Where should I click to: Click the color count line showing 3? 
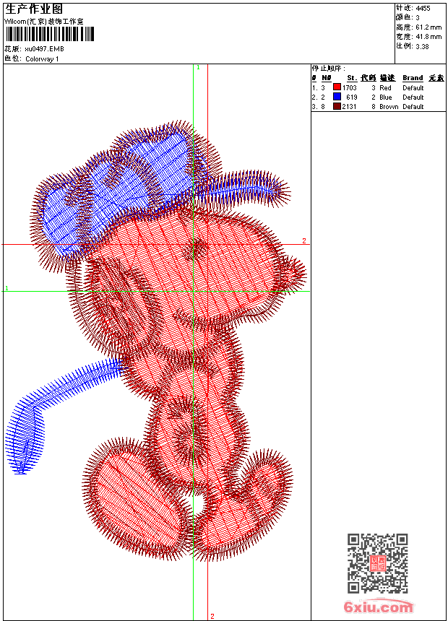[408, 17]
